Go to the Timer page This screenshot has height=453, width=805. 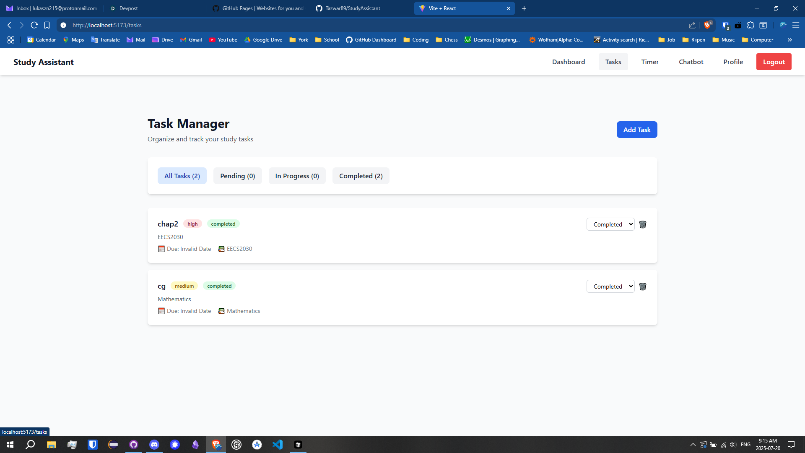tap(649, 62)
